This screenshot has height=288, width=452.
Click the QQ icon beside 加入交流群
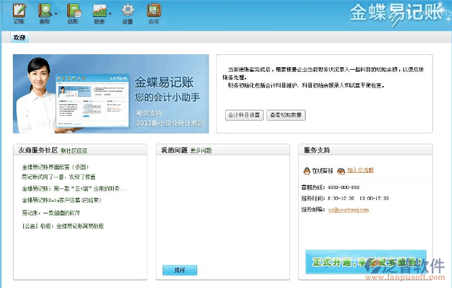(x=342, y=170)
